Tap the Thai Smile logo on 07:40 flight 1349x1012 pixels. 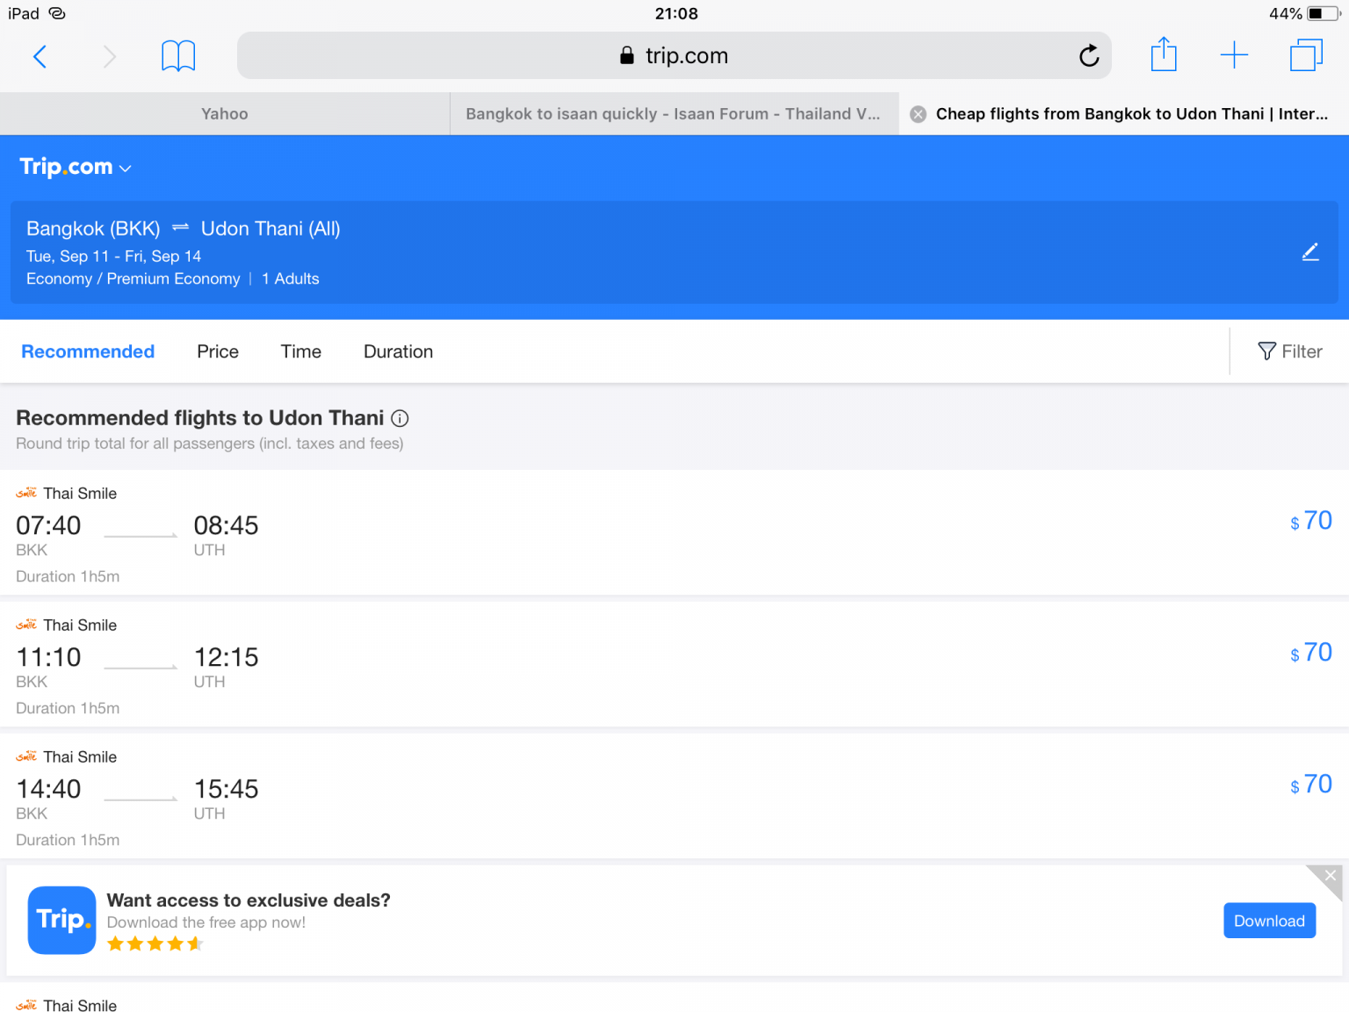pyautogui.click(x=26, y=493)
